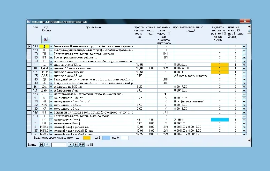This screenshot has height=171, width=270.
Task: Click the sort button with up-down arrows
Action: click(x=45, y=39)
